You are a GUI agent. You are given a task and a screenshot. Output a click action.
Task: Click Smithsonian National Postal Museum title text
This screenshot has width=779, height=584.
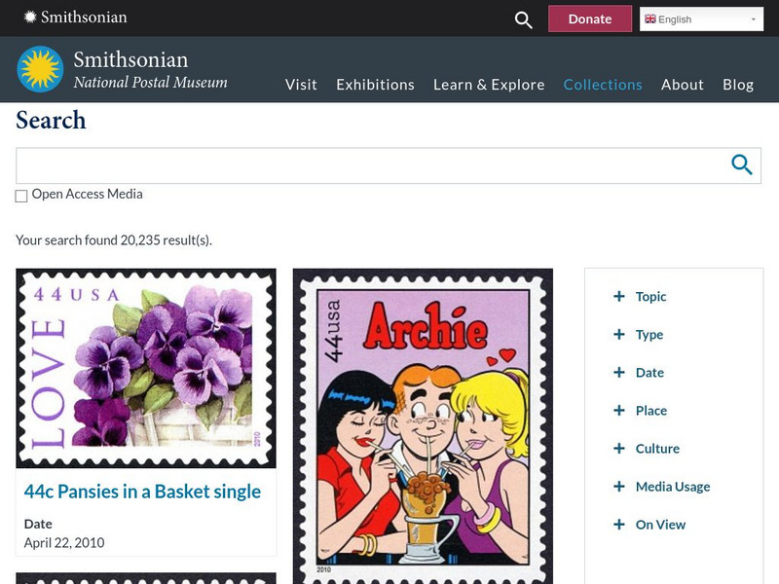151,69
